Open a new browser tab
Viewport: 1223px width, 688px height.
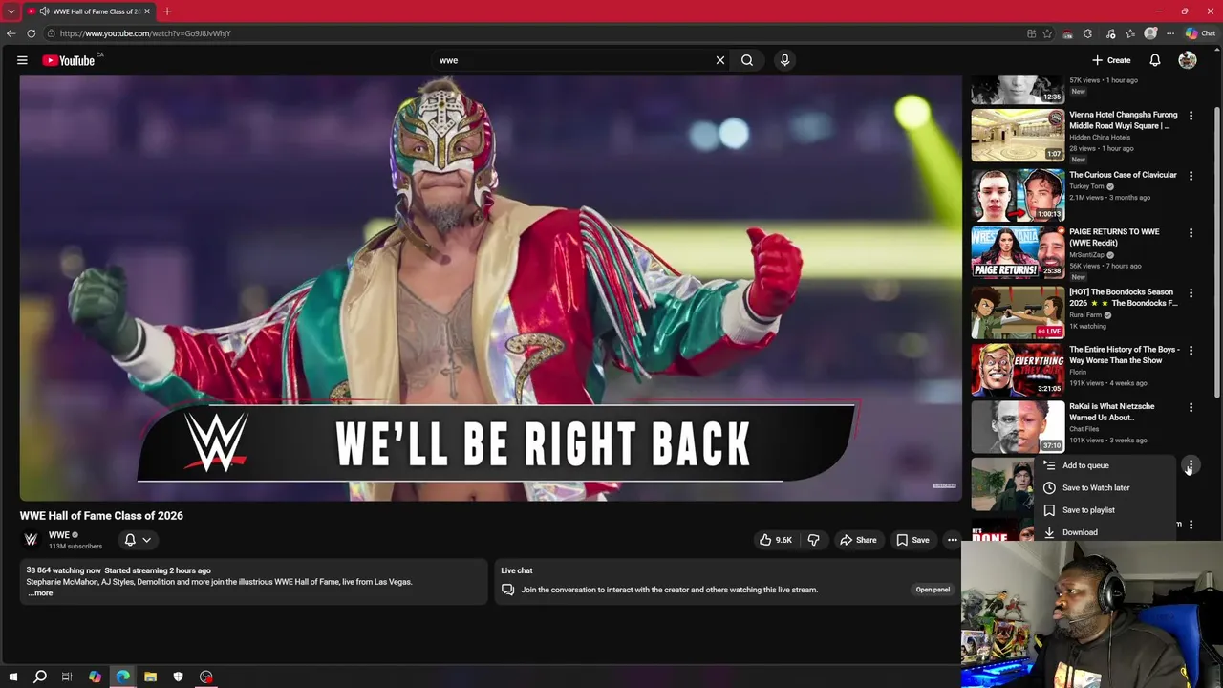click(167, 11)
